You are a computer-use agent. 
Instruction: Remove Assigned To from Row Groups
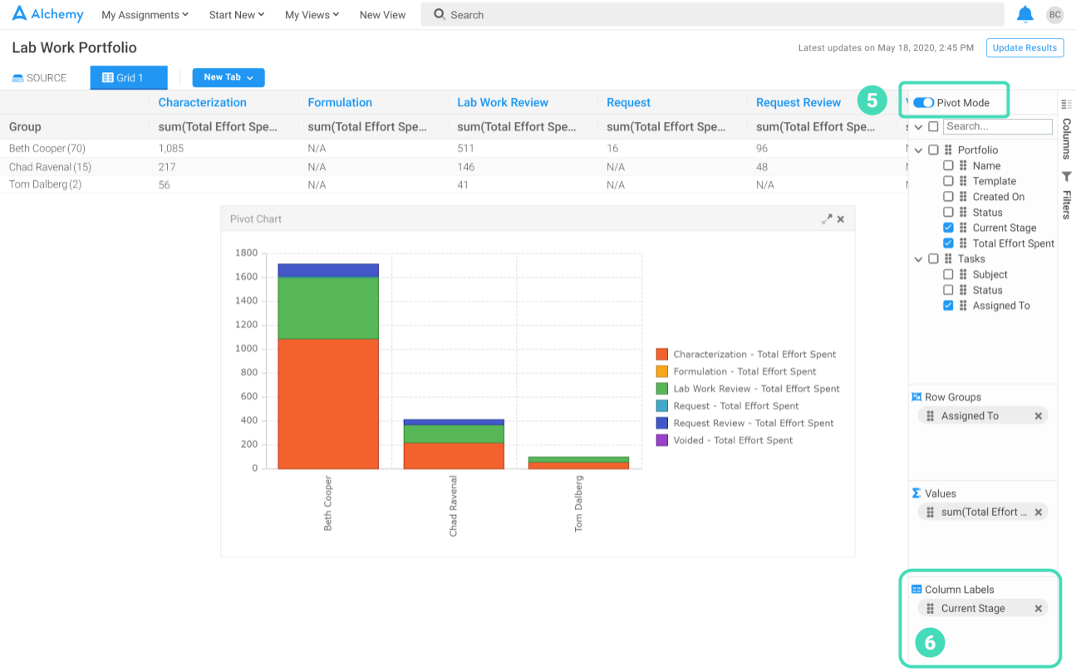(1038, 416)
